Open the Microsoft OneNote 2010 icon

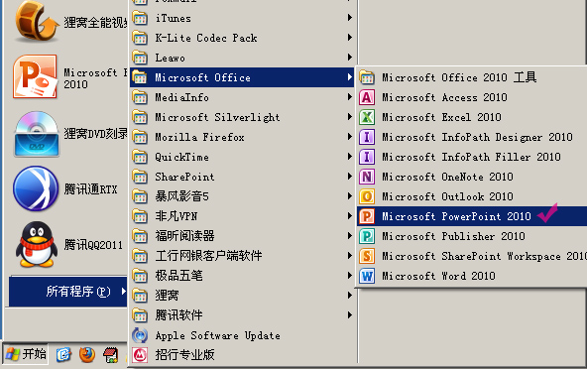click(x=367, y=177)
